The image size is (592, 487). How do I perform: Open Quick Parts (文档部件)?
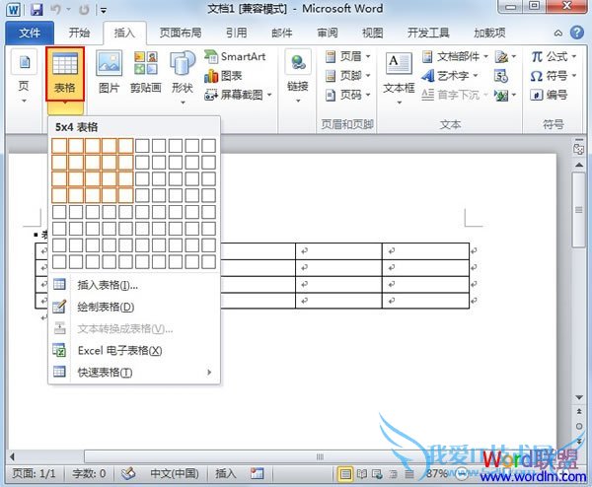pos(455,56)
